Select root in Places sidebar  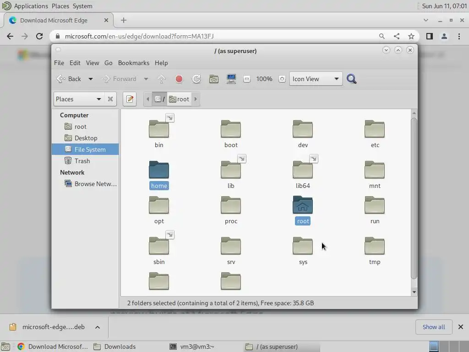coord(80,126)
